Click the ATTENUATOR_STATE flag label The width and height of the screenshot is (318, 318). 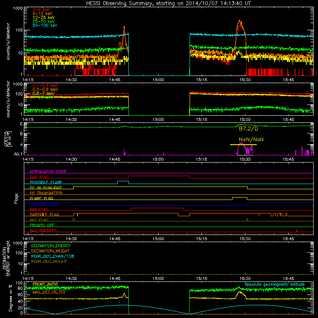(x=48, y=172)
